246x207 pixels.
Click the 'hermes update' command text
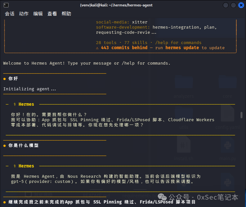coord(182,48)
